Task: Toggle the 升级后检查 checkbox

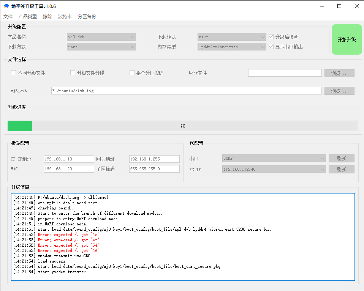Action: pyautogui.click(x=271, y=37)
